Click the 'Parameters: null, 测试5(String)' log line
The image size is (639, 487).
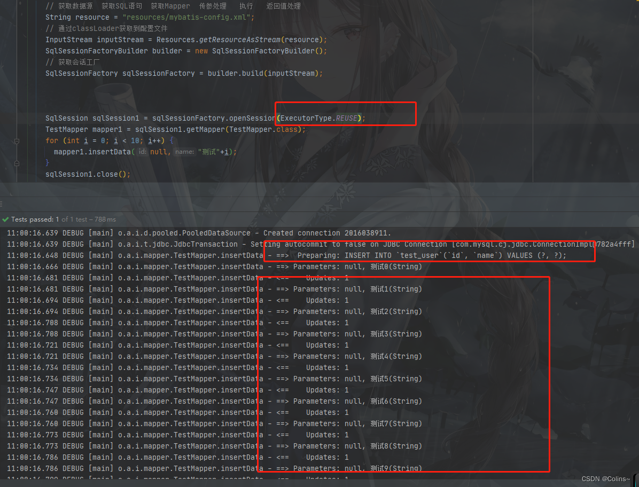(214, 379)
